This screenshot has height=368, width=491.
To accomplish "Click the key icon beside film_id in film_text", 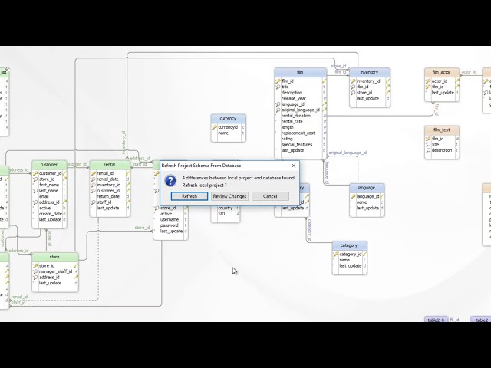I will click(428, 139).
